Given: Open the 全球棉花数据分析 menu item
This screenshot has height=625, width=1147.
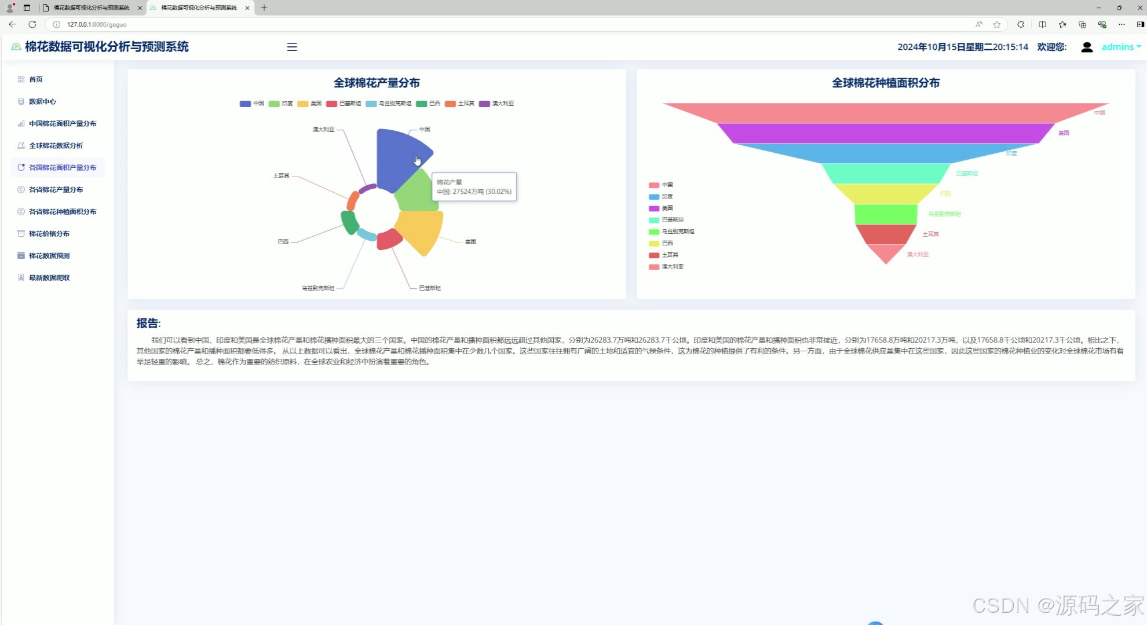Looking at the screenshot, I should click(56, 145).
